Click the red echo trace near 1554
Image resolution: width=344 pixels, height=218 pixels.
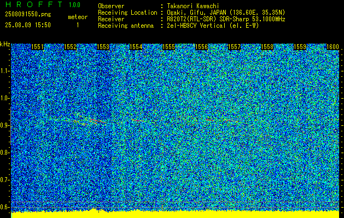[138, 120]
